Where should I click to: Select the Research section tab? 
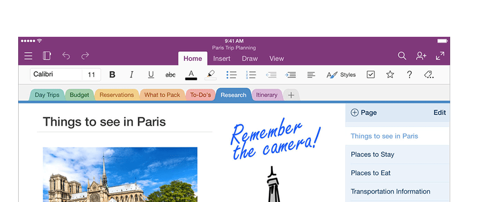click(x=233, y=95)
